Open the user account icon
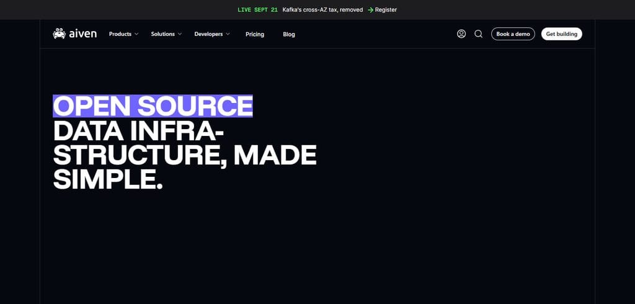The height and width of the screenshot is (304, 635). click(461, 34)
